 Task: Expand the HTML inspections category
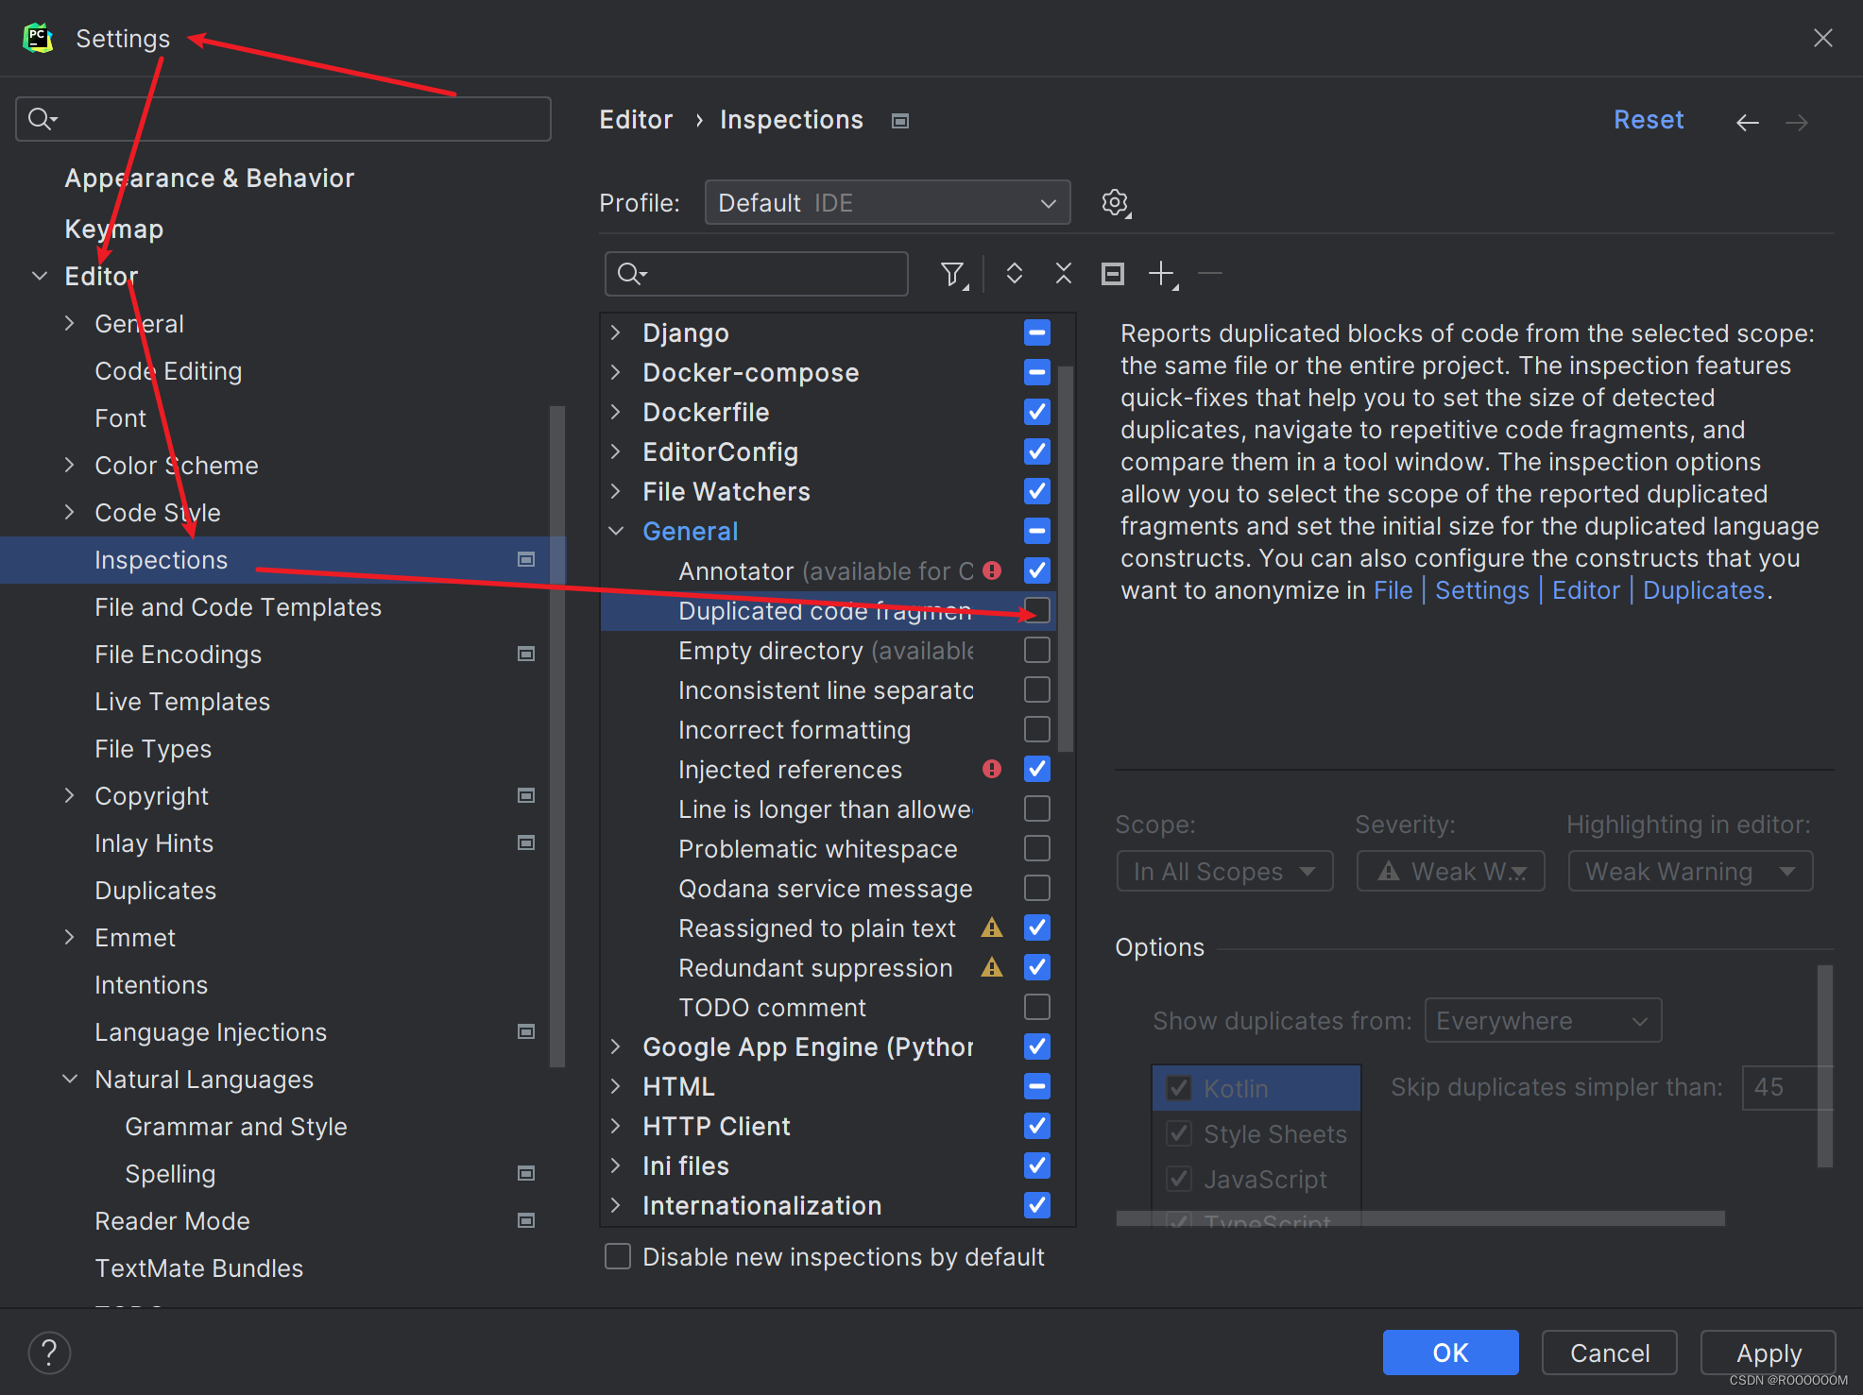click(619, 1087)
